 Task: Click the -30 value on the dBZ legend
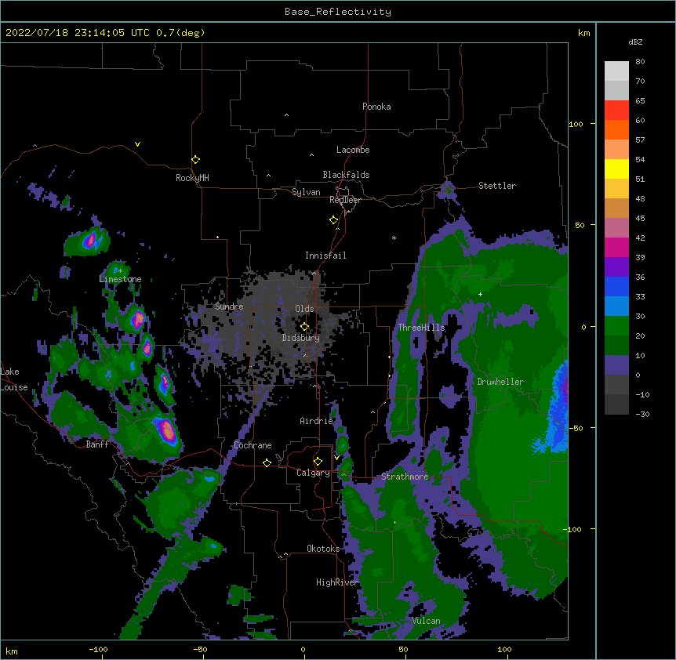[x=642, y=415]
